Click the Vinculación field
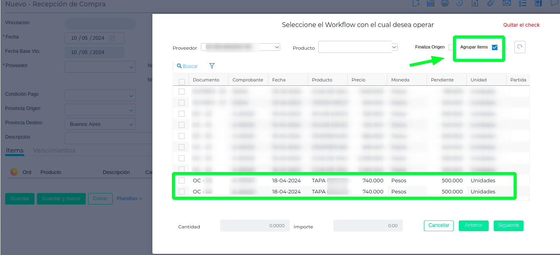The image size is (560, 255). pos(100,24)
